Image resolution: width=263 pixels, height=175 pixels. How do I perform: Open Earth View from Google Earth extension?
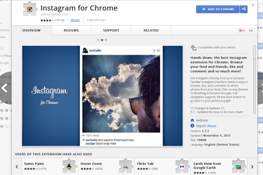click(219, 166)
